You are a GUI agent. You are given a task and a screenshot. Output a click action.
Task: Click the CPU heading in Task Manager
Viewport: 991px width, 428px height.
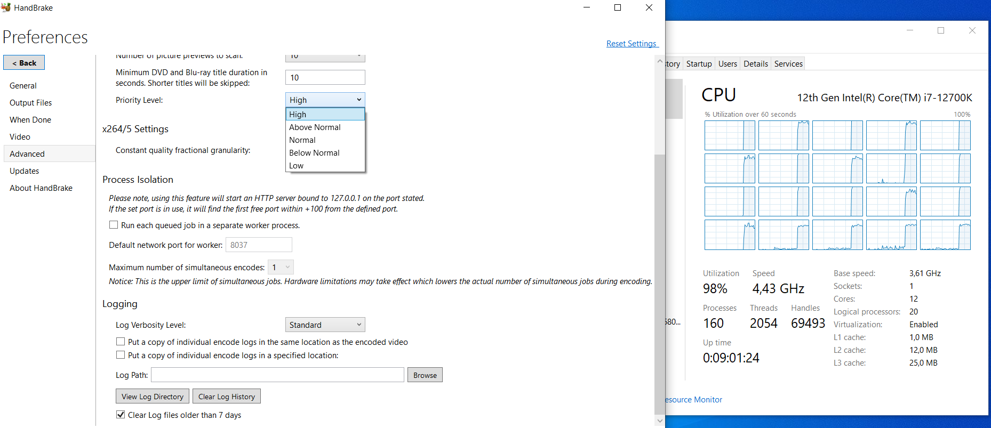click(x=718, y=95)
